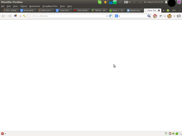Open the list all tabs dropdown

pyautogui.click(x=179, y=11)
